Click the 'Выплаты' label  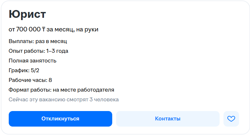coord(21,41)
